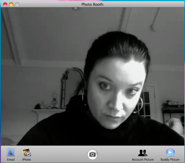Click the webcam preview image
The width and height of the screenshot is (185, 163).
tap(93, 76)
